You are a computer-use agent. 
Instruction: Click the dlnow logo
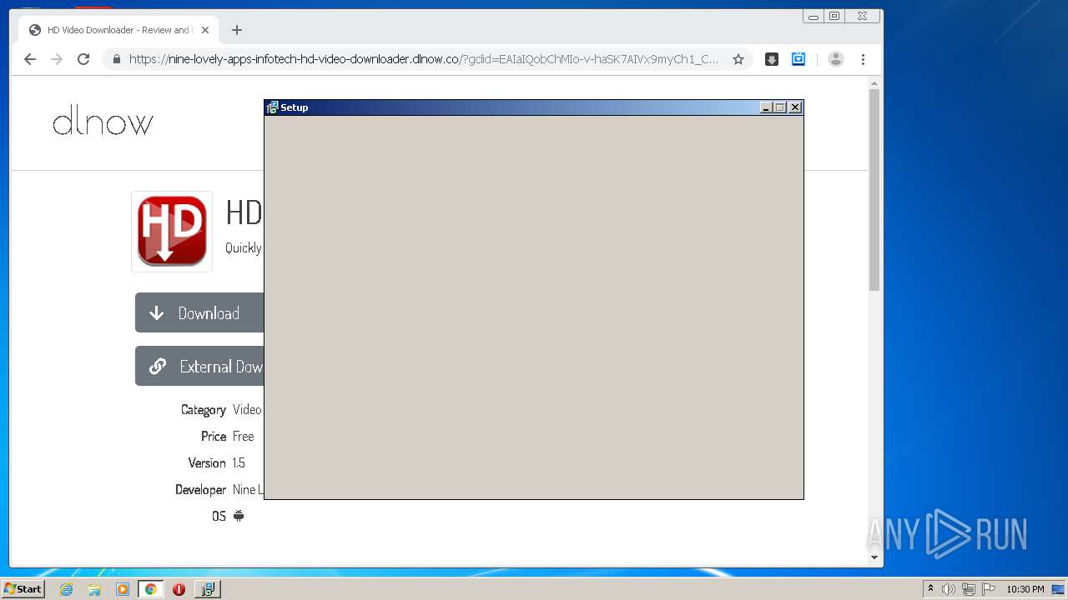click(103, 123)
